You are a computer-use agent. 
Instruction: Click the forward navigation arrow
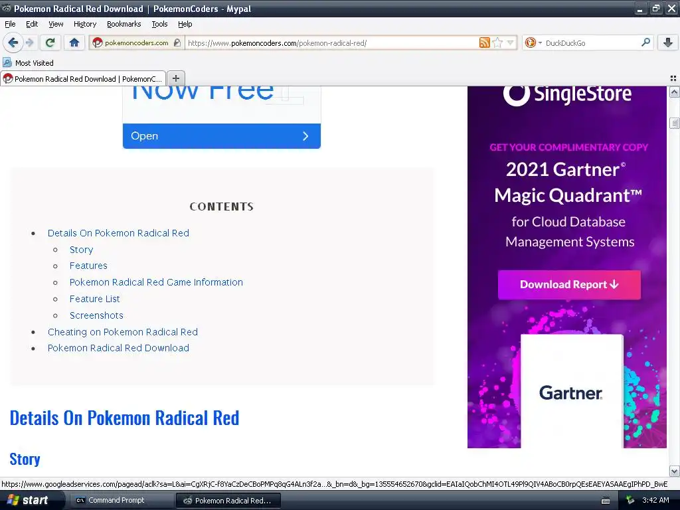click(29, 42)
